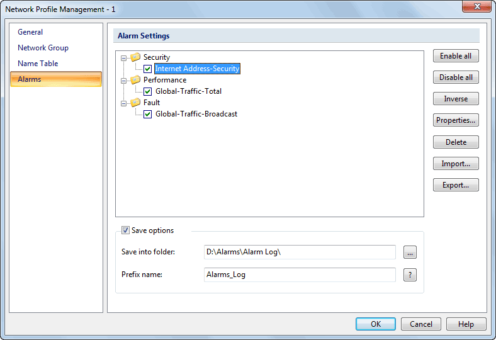Viewport: 496px width, 340px height.
Task: Click the Enable all button
Action: coord(456,56)
